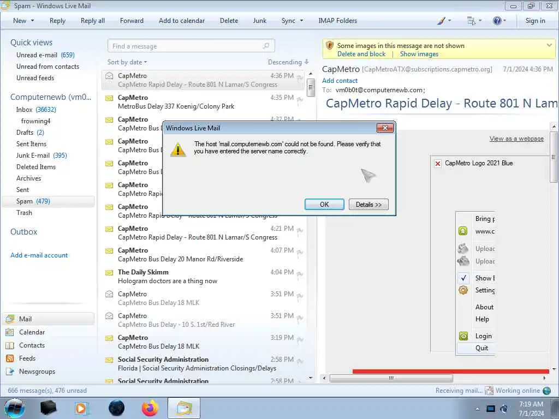
Task: Open the paintbrush color-scheme icon
Action: coord(441,21)
